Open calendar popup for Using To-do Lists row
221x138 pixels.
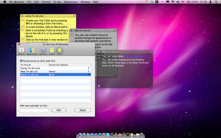tap(88, 68)
